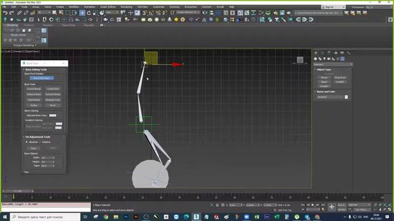The height and width of the screenshot is (221, 394).
Task: Click the cone primitive icon in second toolbar
Action: click(170, 19)
